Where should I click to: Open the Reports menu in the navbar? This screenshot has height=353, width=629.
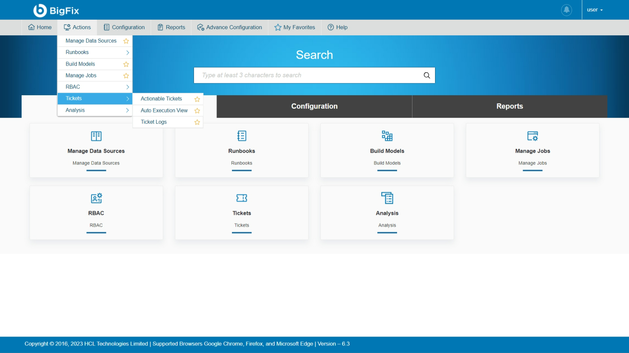[x=171, y=27]
